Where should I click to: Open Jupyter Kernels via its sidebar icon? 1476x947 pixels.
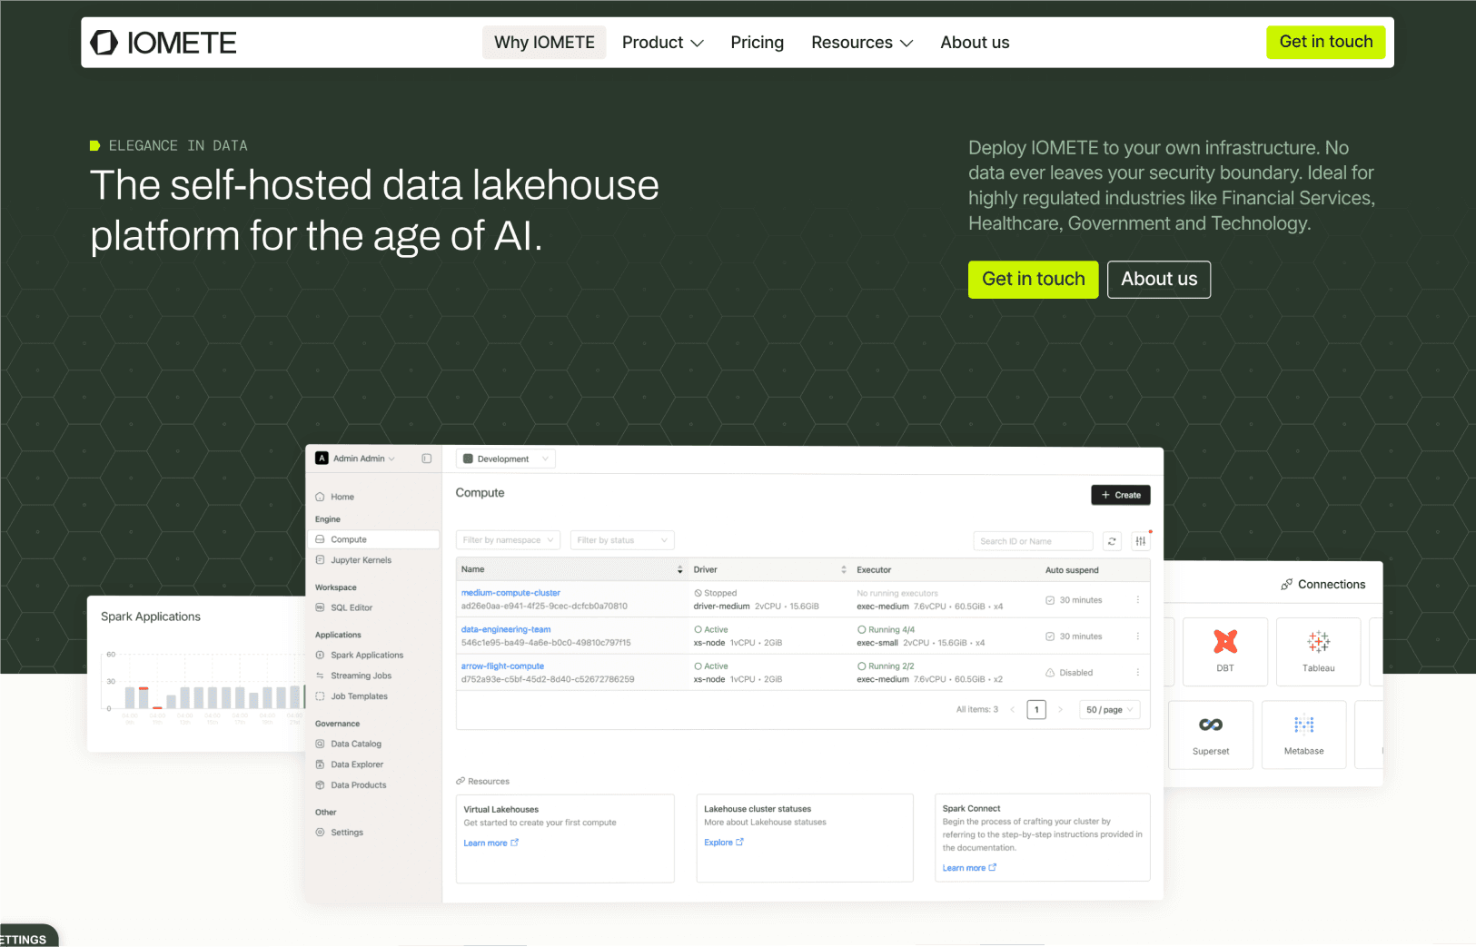(x=320, y=560)
